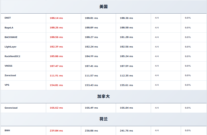Click the Zorocloud provider name
The width and height of the screenshot is (207, 135).
(x=10, y=75)
